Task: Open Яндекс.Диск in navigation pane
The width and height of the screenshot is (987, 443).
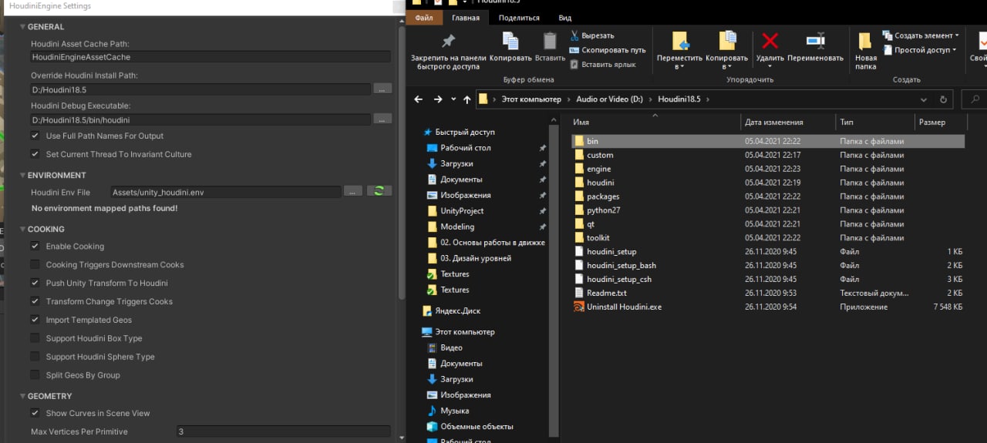Action: tap(457, 311)
